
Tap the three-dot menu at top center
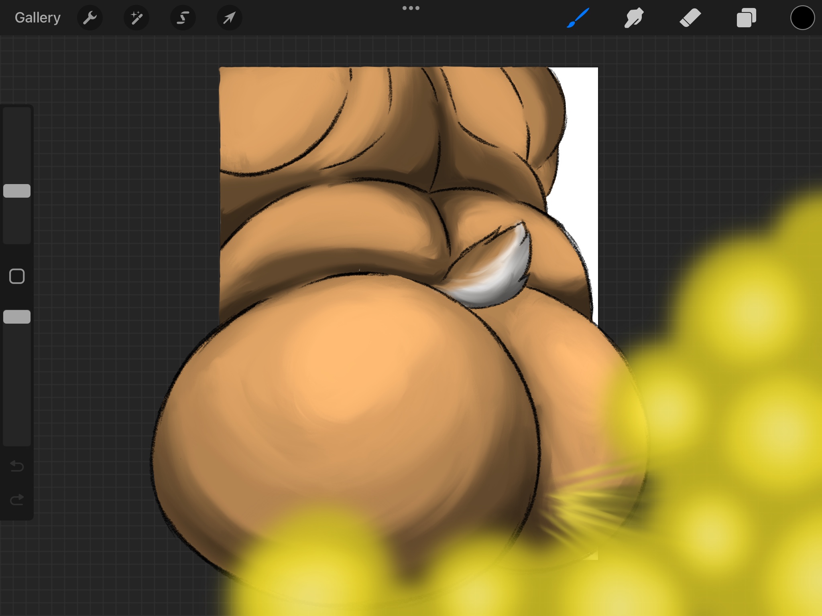point(411,8)
